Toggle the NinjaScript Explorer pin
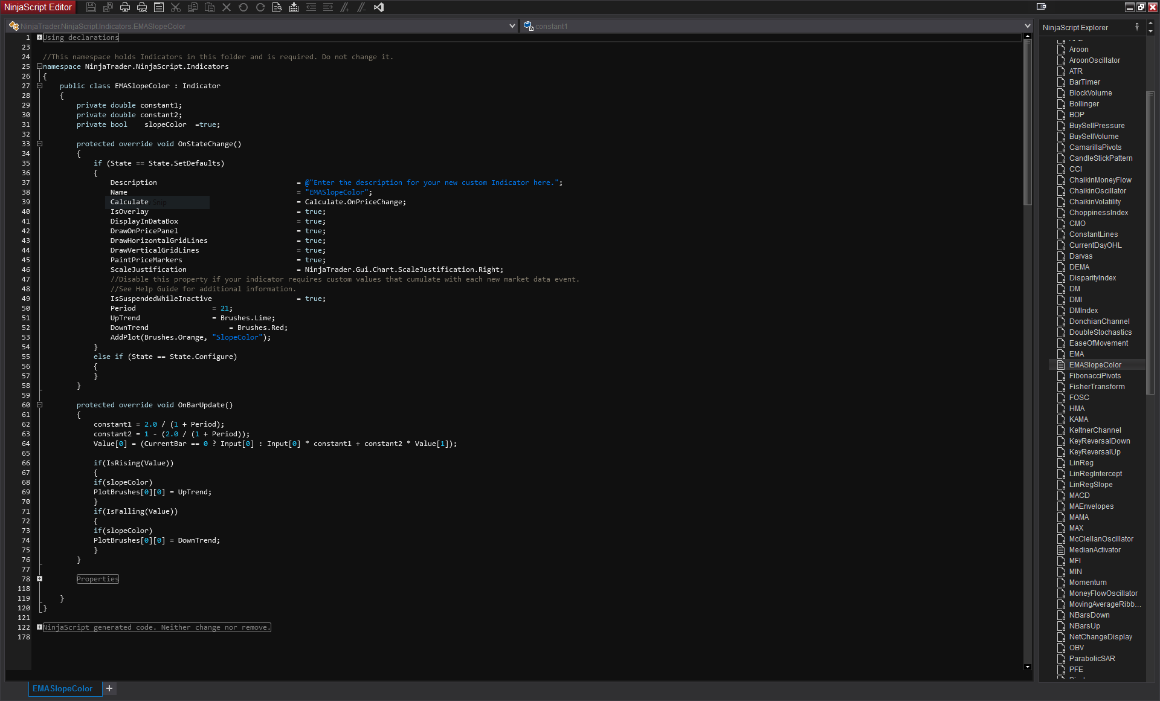Image resolution: width=1160 pixels, height=701 pixels. click(1137, 27)
